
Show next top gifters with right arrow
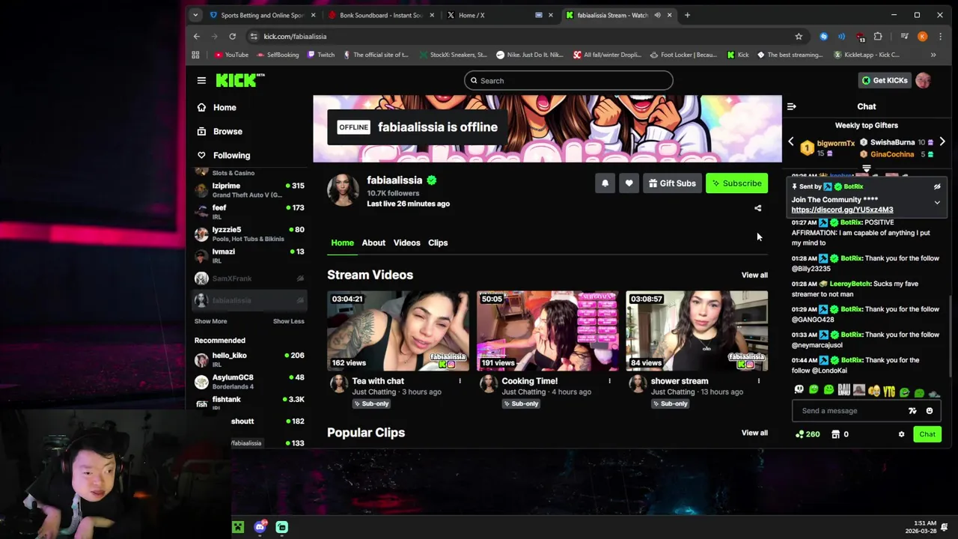pyautogui.click(x=942, y=142)
